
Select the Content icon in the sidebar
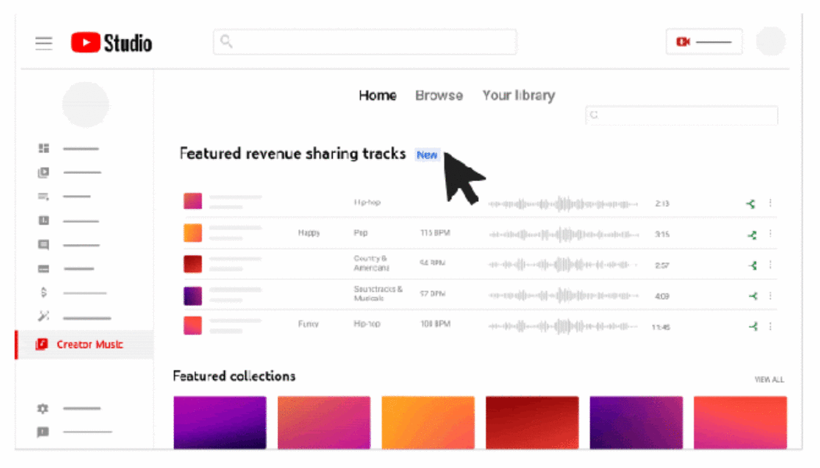click(44, 172)
